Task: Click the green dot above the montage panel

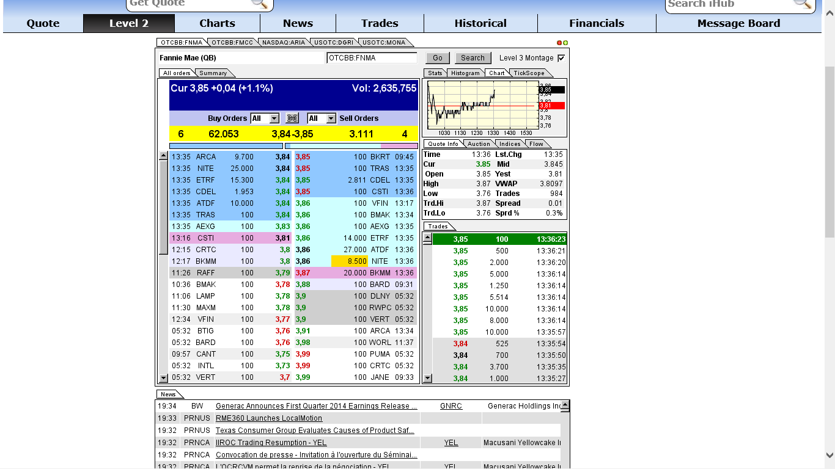Action: pyautogui.click(x=565, y=43)
